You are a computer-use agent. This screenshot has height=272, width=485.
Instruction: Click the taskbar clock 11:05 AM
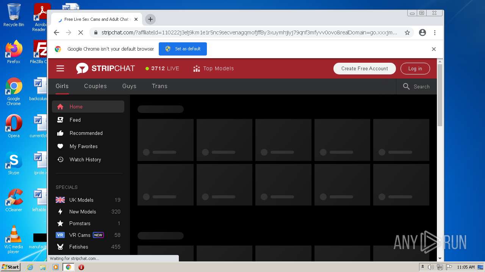point(466,267)
